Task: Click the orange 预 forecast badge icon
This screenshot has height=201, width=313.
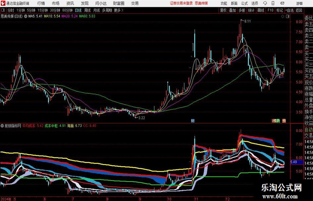Action: point(284,121)
